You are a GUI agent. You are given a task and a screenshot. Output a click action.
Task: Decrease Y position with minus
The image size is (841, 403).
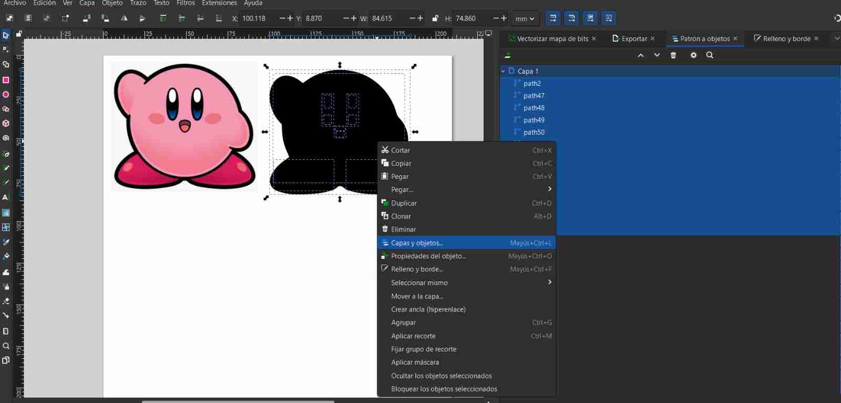coord(346,18)
